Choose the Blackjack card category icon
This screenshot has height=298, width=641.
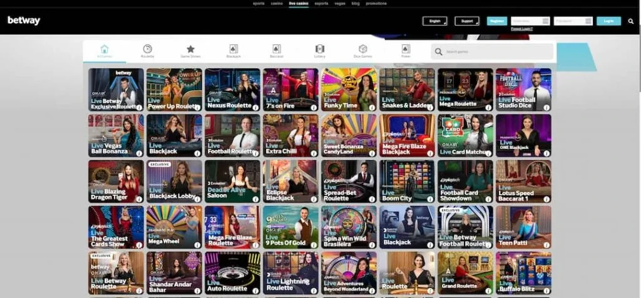click(x=233, y=49)
